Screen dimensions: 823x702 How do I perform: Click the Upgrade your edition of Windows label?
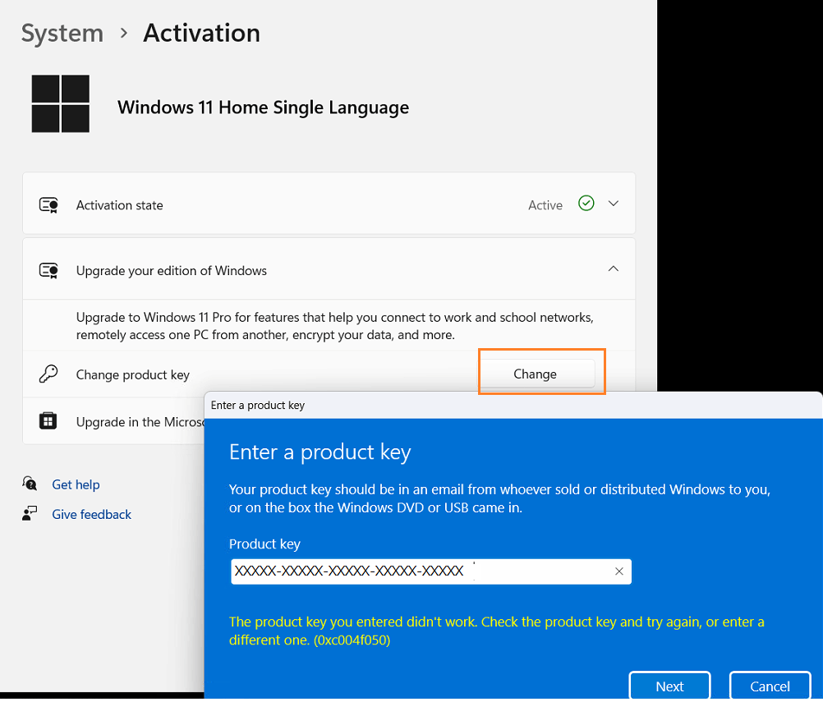[172, 271]
